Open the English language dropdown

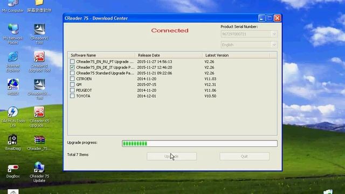coord(249,45)
